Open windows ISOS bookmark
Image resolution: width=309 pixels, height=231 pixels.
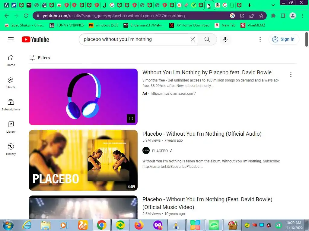pyautogui.click(x=104, y=25)
